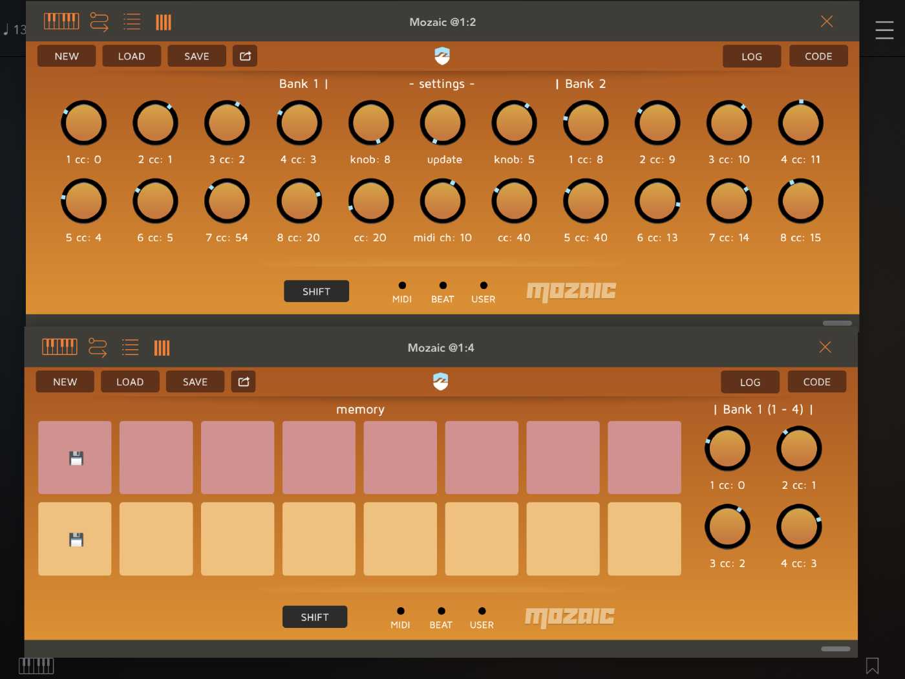Open MIDI routing icon in Mozaic @1:2 window
Viewport: 905px width, 679px height.
(x=99, y=22)
